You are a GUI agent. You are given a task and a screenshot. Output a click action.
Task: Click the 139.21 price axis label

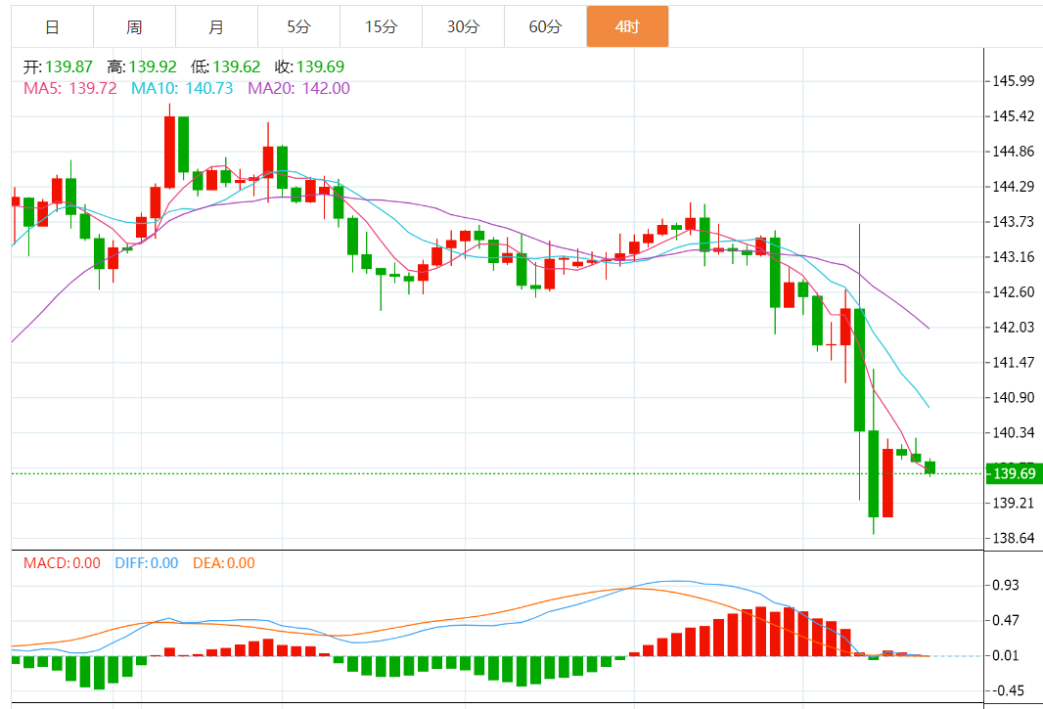coord(1013,503)
